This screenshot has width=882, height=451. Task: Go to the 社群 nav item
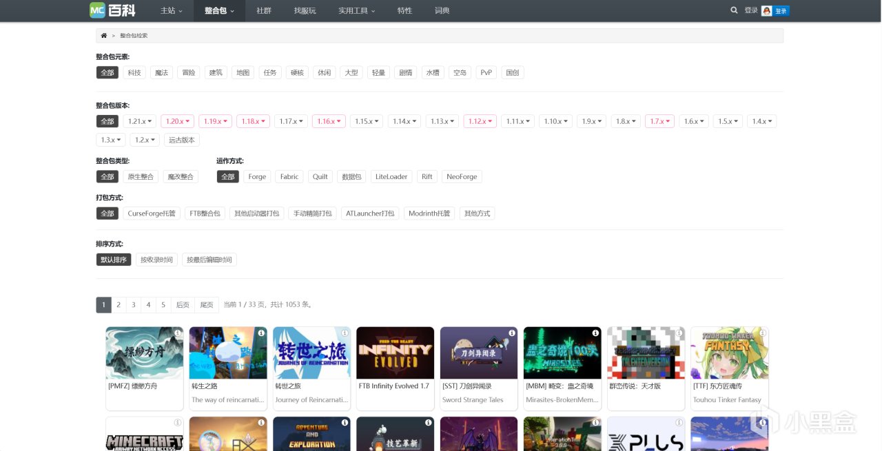coord(263,10)
